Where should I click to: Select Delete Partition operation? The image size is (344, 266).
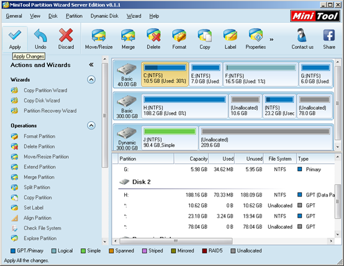33,146
